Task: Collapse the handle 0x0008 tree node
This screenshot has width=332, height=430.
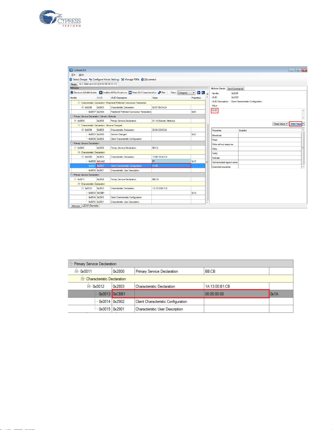Action: pyautogui.click(x=75, y=121)
